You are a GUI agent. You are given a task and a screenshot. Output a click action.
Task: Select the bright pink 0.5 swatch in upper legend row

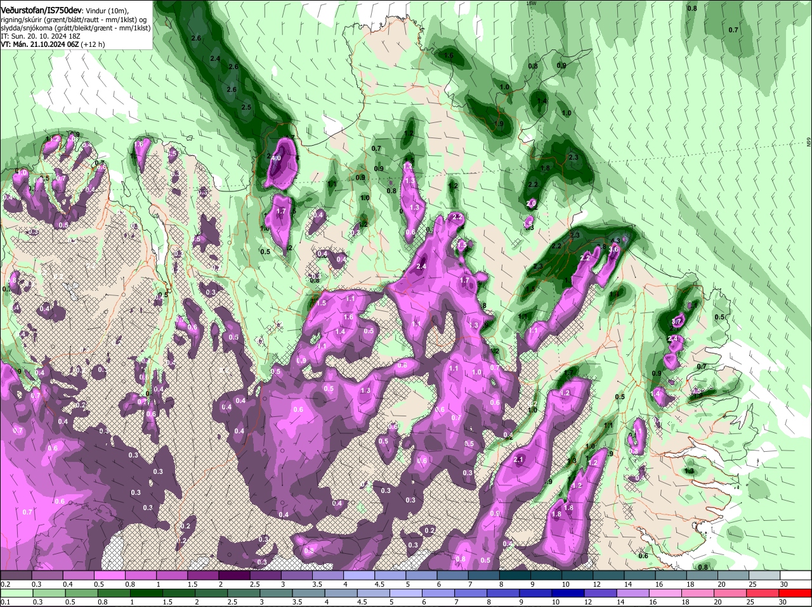(x=109, y=575)
